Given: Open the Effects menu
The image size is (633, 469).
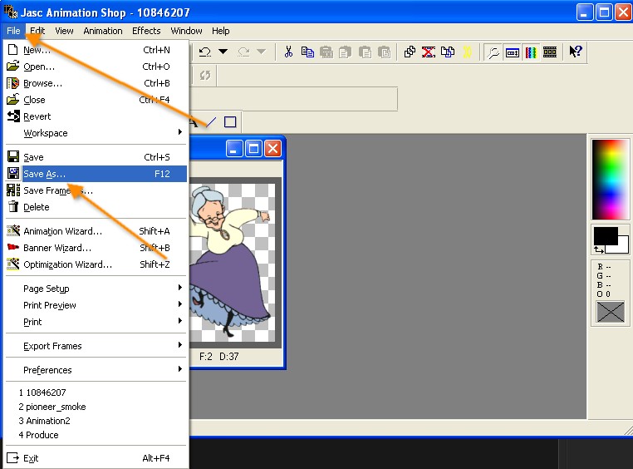Looking at the screenshot, I should (x=146, y=31).
